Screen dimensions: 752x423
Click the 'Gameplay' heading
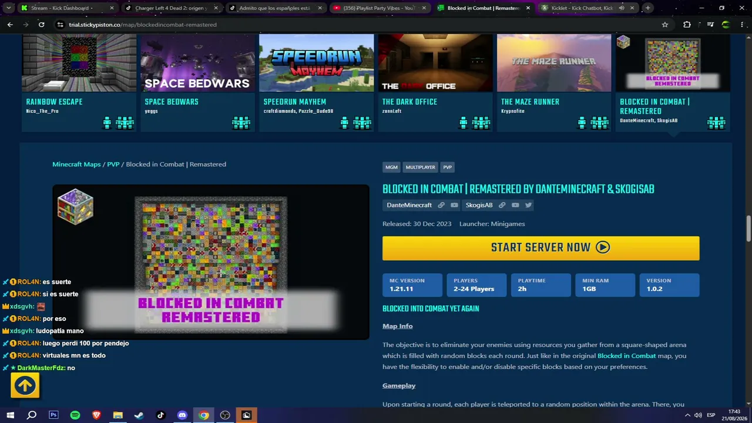[399, 385]
